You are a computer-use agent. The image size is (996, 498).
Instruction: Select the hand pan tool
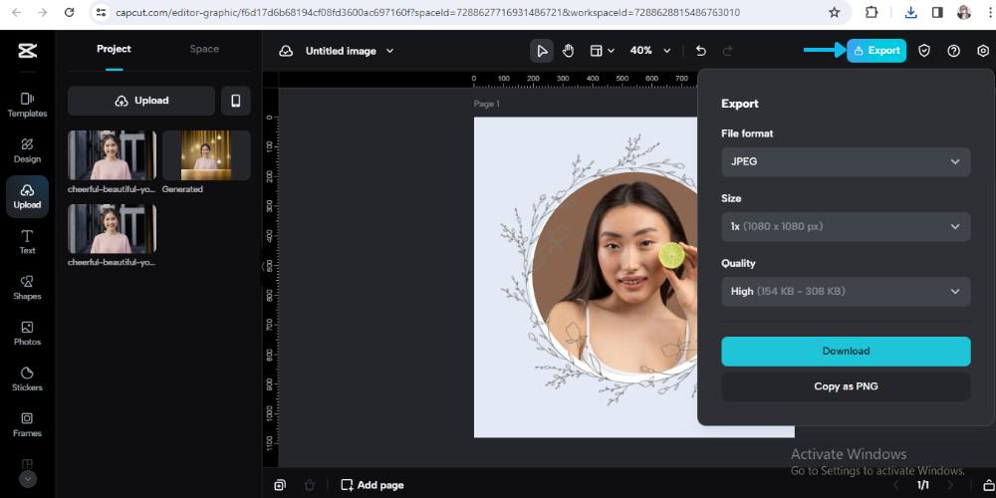568,51
